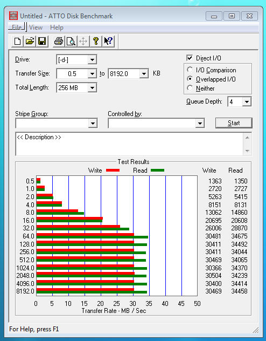Open Print Preview magnifier icon
266x341 pixels.
pyautogui.click(x=71, y=41)
